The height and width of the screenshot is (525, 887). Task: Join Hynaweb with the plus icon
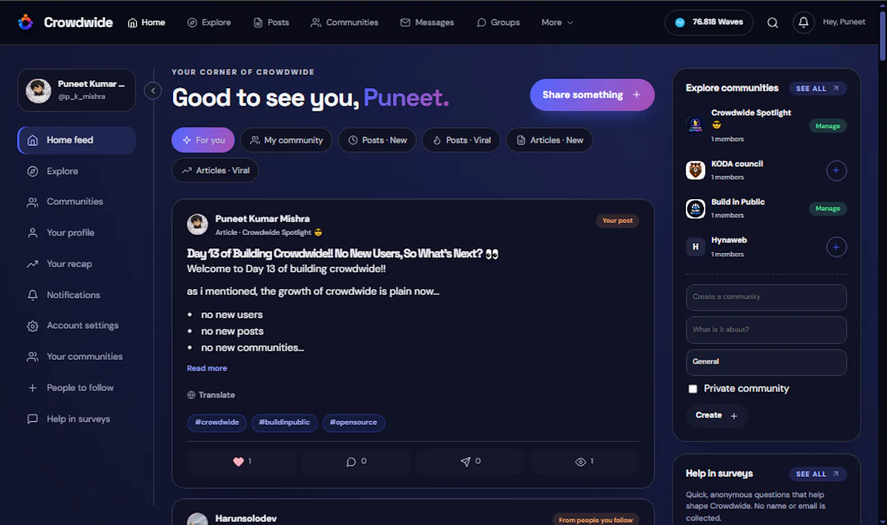[836, 247]
